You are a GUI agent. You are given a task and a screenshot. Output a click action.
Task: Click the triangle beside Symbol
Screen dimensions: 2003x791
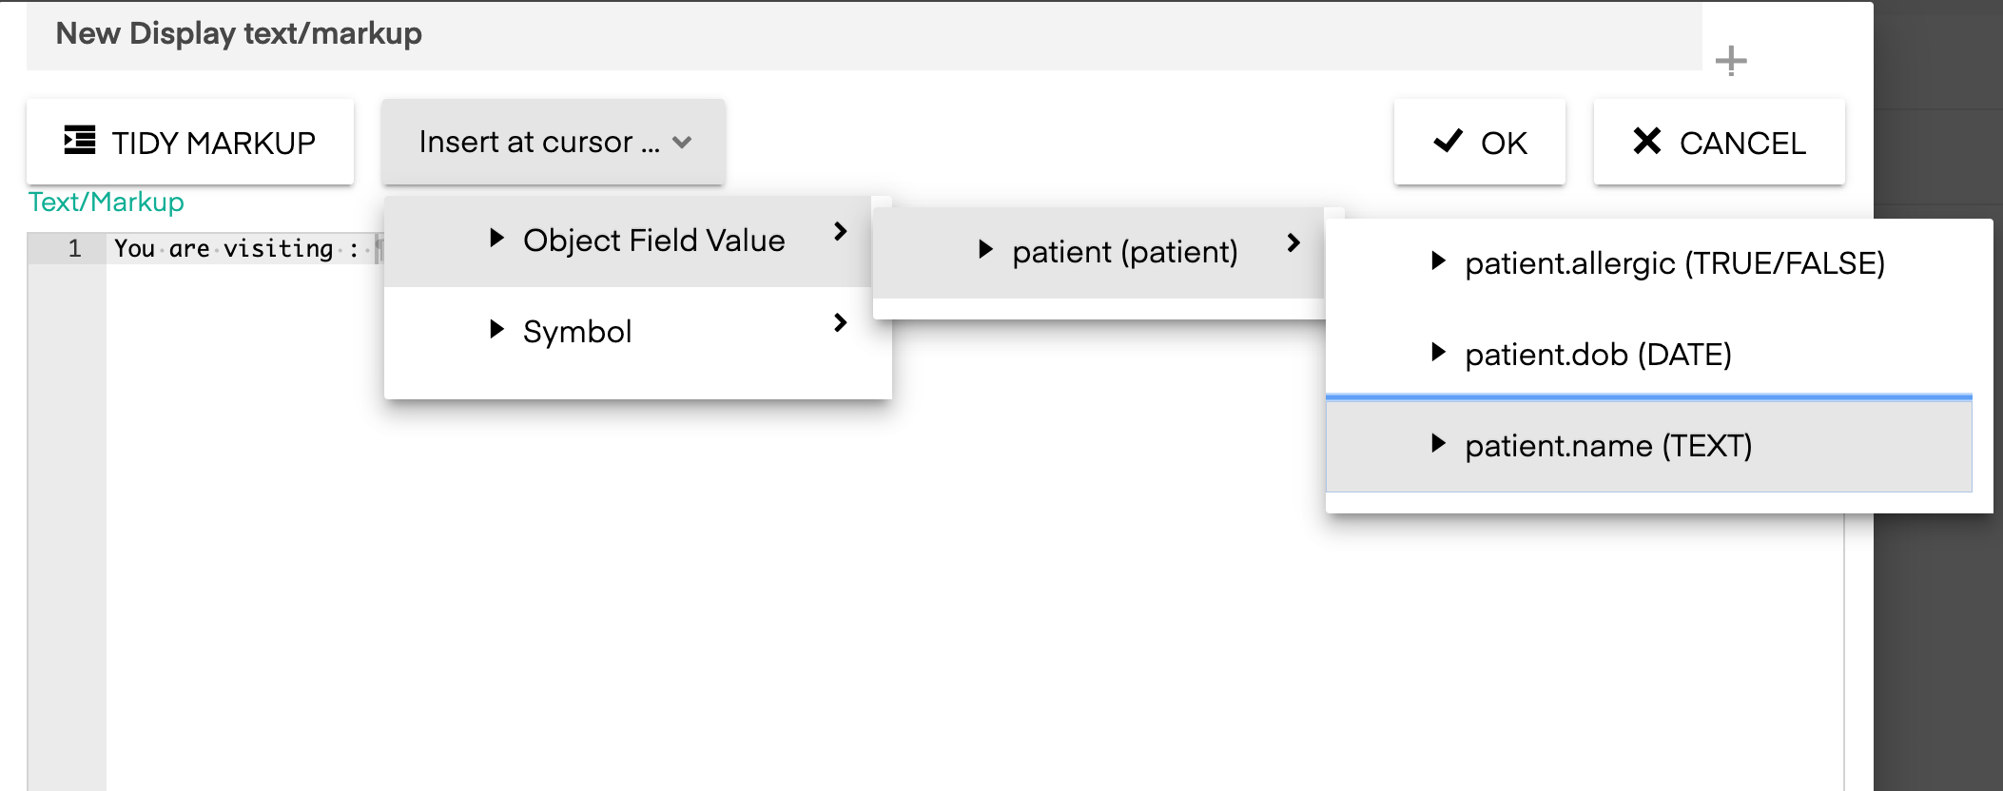coord(496,329)
